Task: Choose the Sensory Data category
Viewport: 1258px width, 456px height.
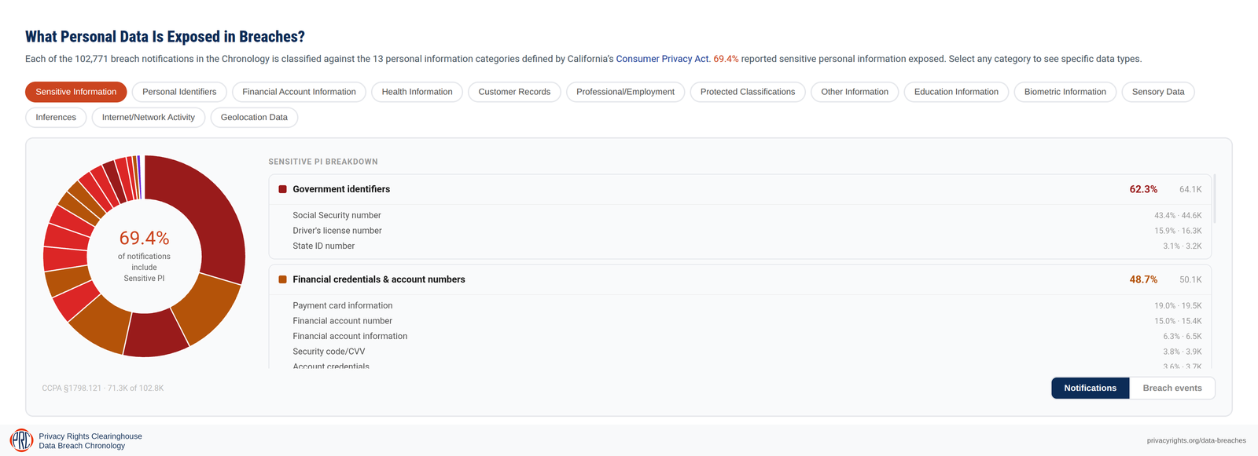Action: point(1158,92)
